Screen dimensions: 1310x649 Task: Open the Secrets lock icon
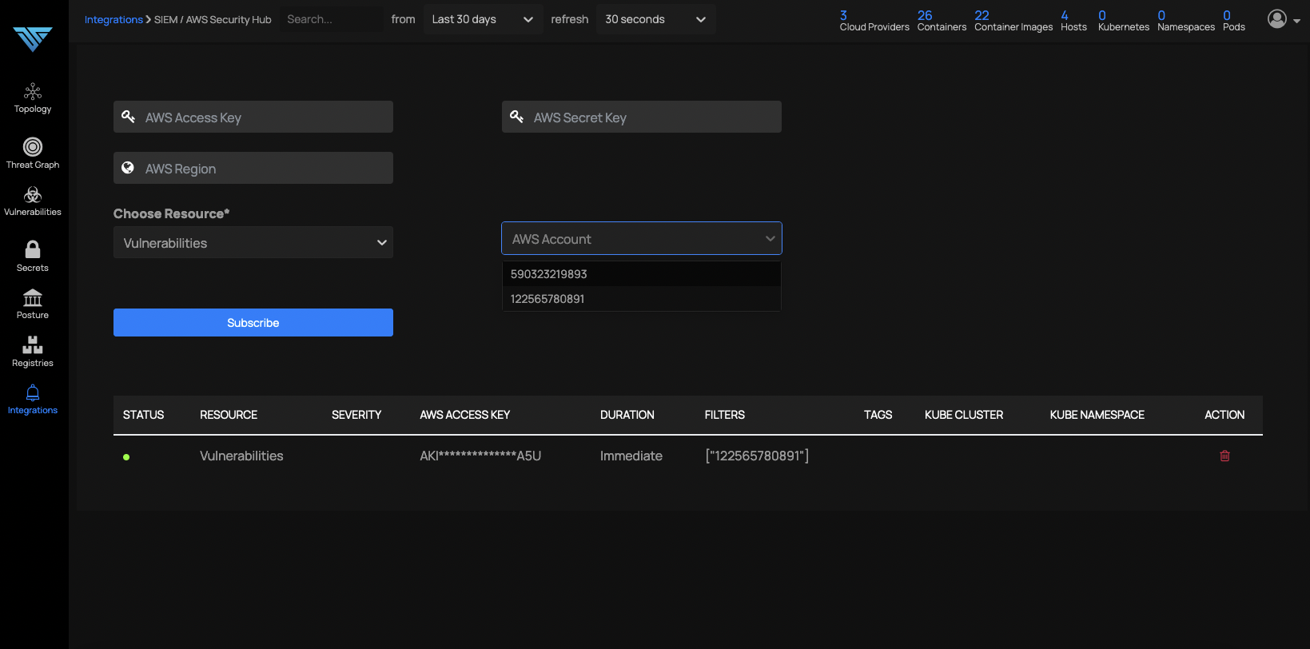pyautogui.click(x=33, y=249)
